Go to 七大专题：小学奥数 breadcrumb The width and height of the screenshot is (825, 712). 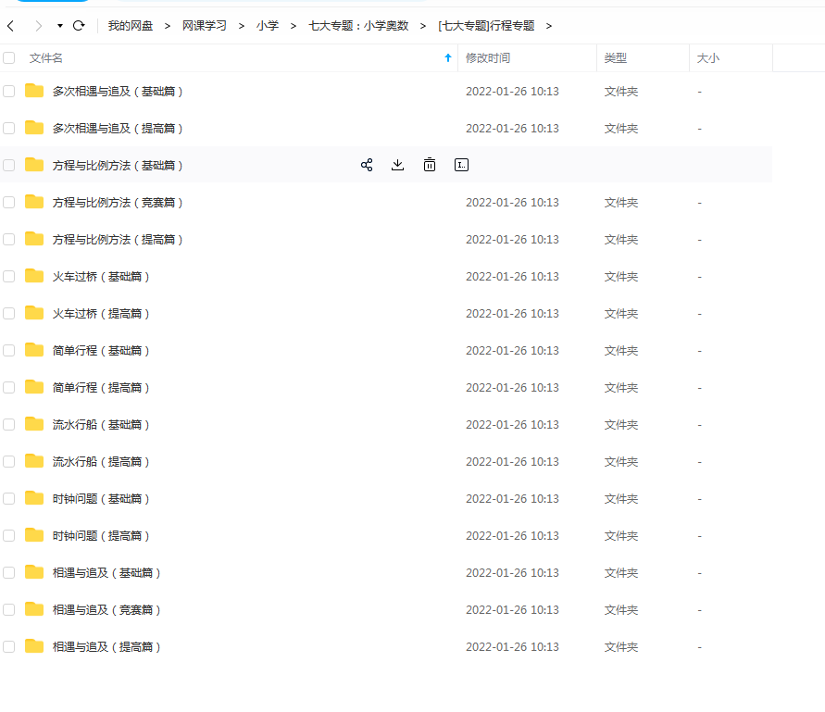tap(358, 26)
